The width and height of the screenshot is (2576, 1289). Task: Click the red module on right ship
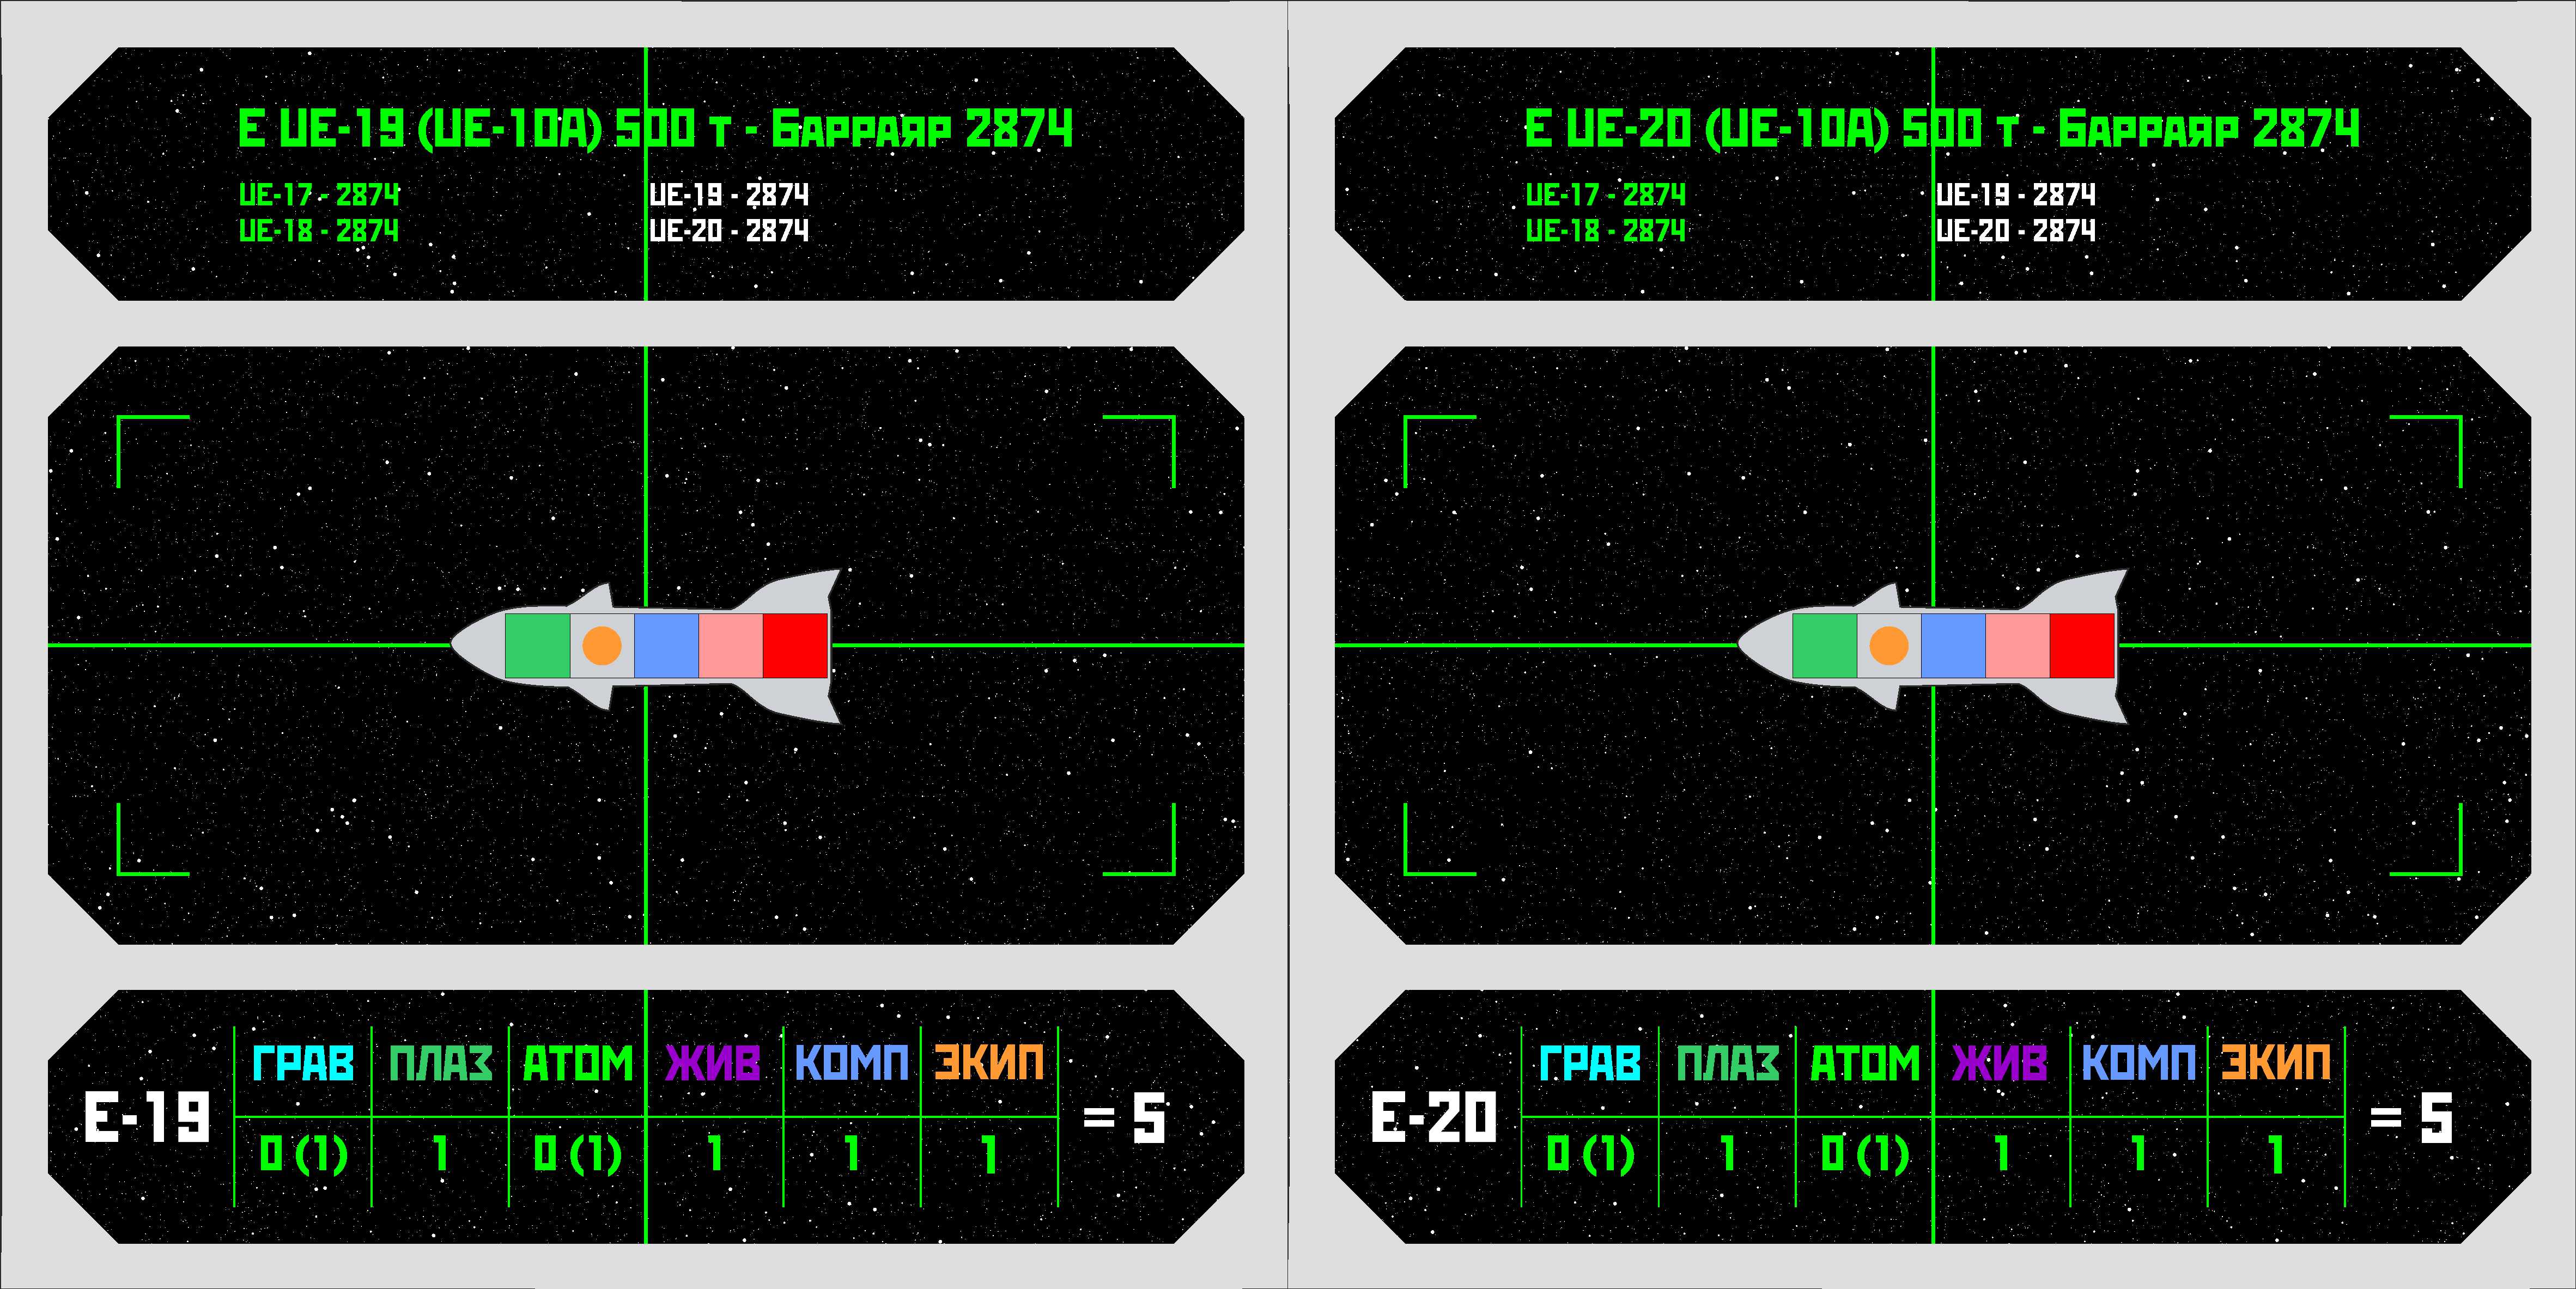click(x=2082, y=646)
